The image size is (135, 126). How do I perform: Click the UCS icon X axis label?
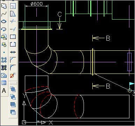(x=51, y=122)
